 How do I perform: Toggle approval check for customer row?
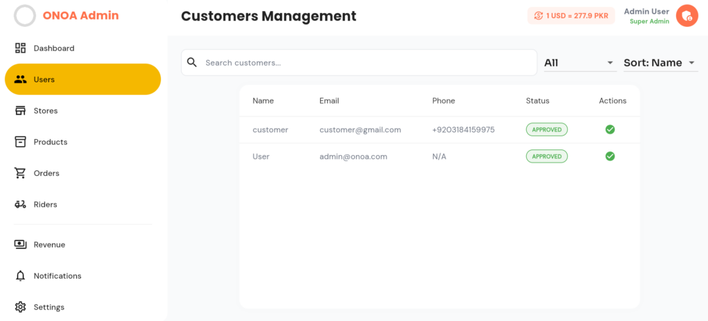click(610, 130)
